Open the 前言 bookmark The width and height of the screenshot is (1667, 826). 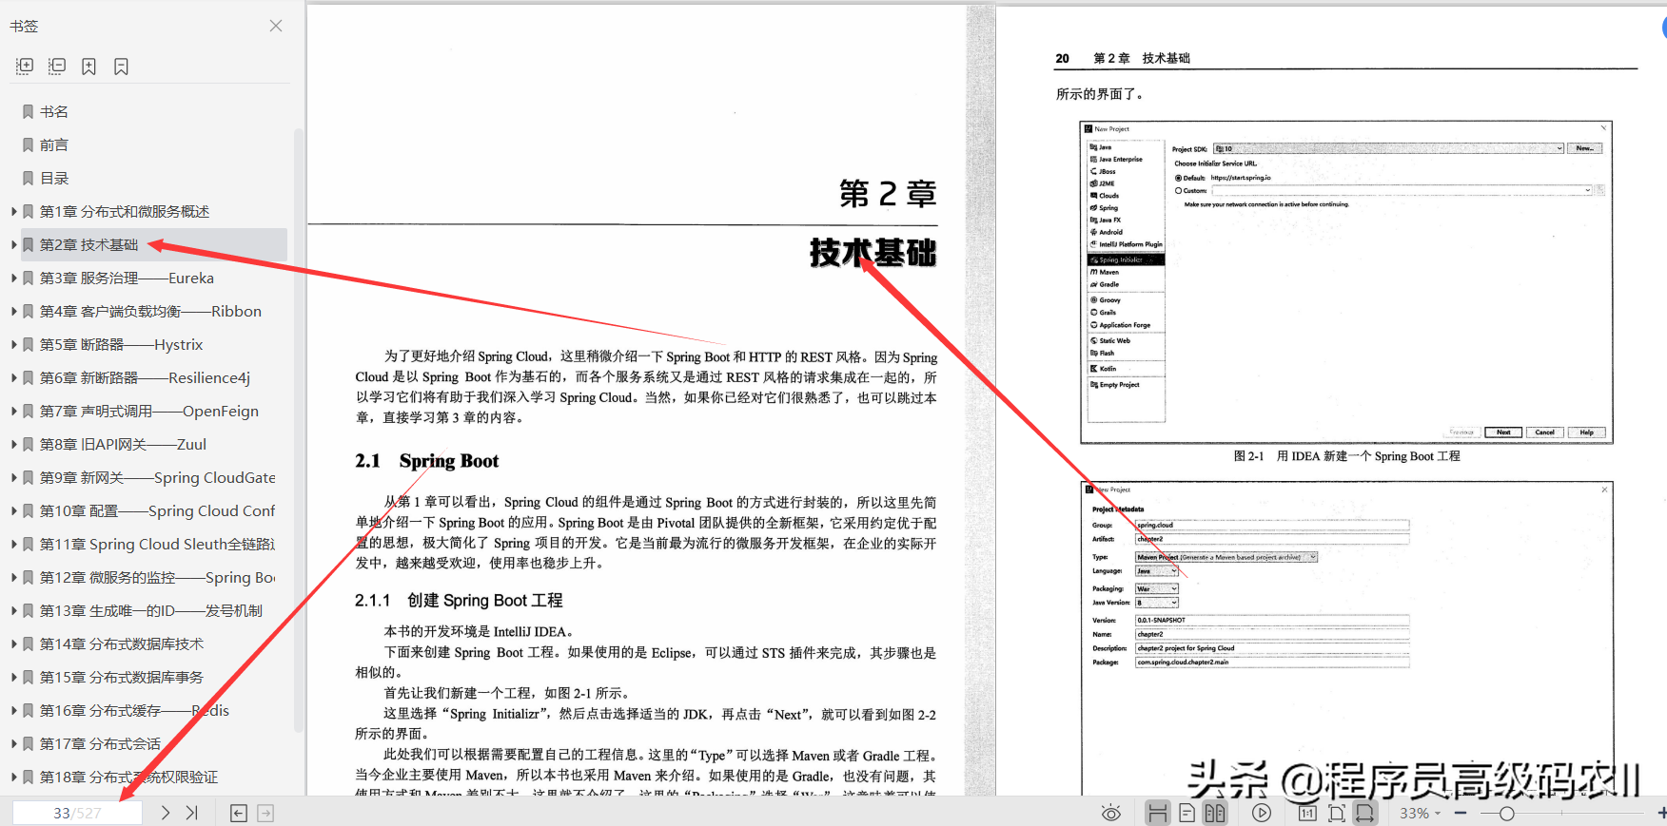[x=54, y=144]
